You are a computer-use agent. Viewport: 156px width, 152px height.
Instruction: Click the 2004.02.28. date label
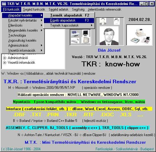(x=140, y=19)
